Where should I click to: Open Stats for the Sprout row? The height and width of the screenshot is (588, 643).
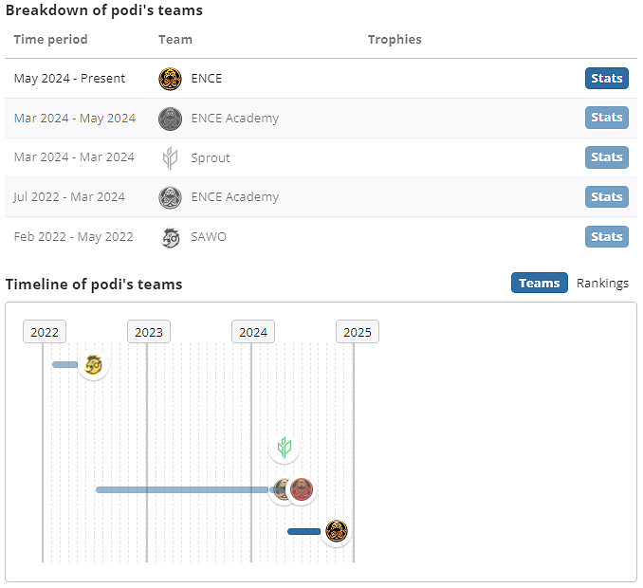[x=606, y=157]
